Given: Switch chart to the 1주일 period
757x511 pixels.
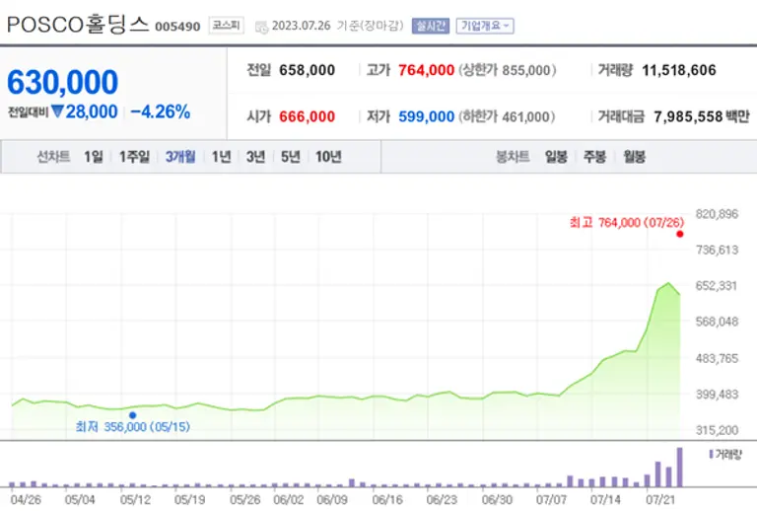Looking at the screenshot, I should (134, 157).
